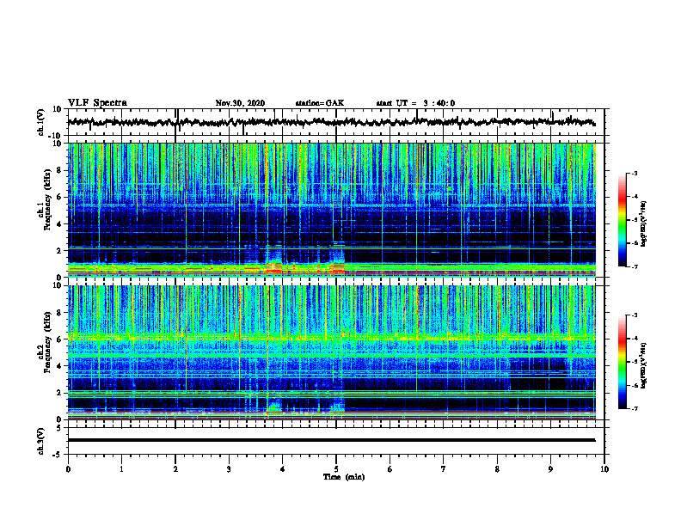Click time axis tick label "7"
Viewport: 681px width, 526px height.
444,469
